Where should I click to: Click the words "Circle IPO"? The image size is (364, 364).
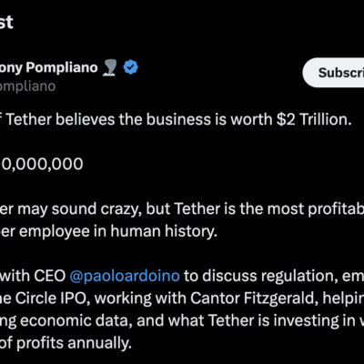click(x=53, y=298)
